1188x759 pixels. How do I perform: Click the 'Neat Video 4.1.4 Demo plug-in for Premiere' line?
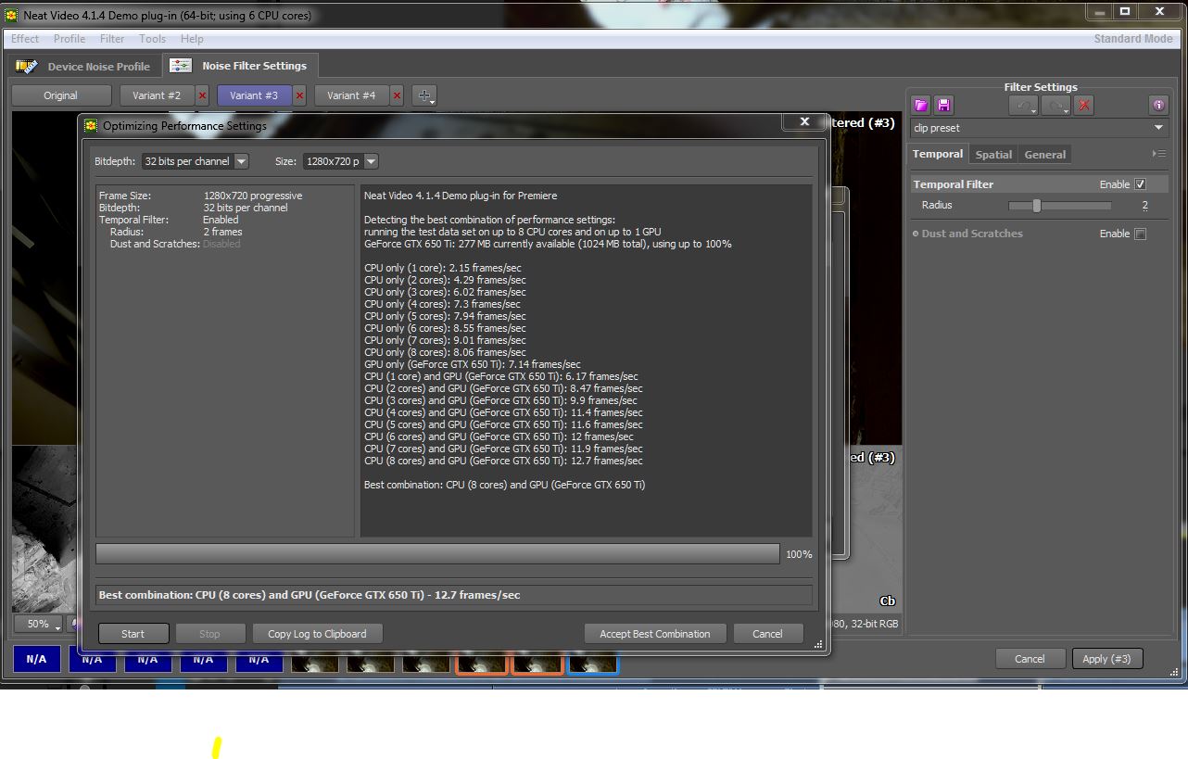click(x=461, y=196)
